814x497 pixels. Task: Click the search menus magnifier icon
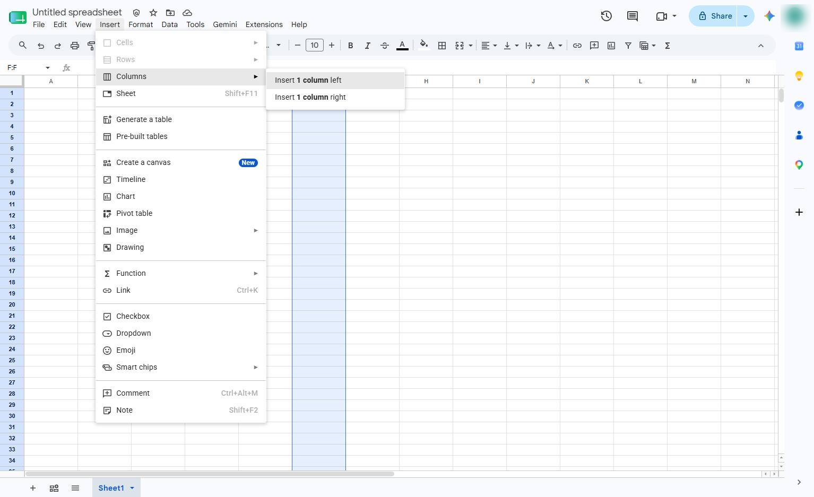(22, 46)
